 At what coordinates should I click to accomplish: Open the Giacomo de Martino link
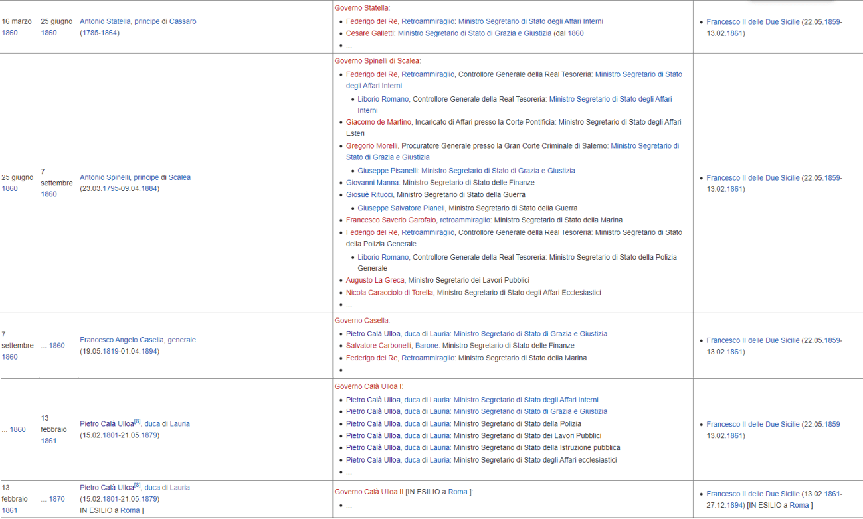click(x=379, y=122)
